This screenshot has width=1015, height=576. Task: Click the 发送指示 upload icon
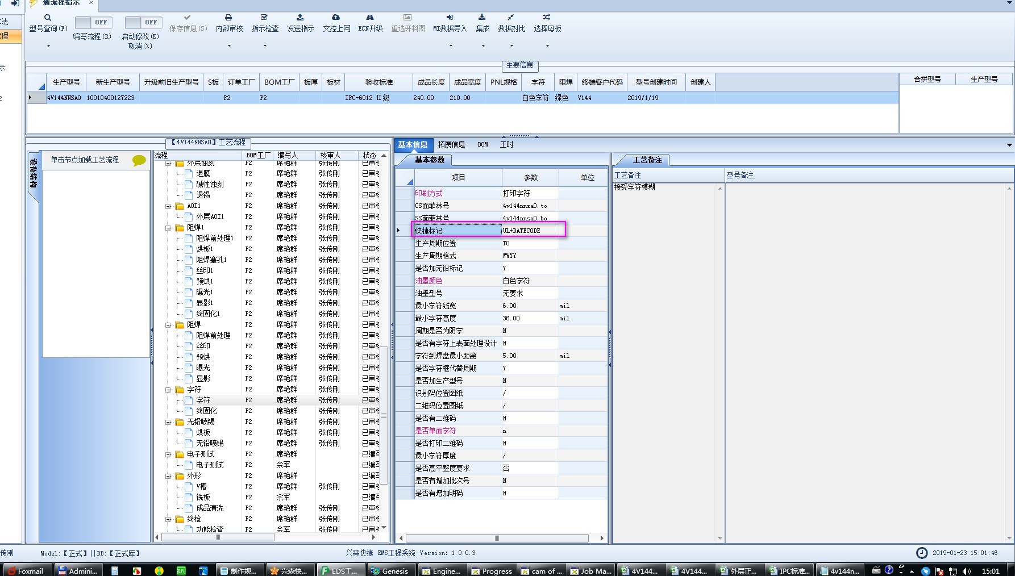coord(300,18)
